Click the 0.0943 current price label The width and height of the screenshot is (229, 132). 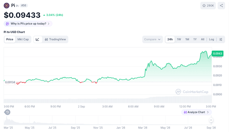(x=218, y=53)
